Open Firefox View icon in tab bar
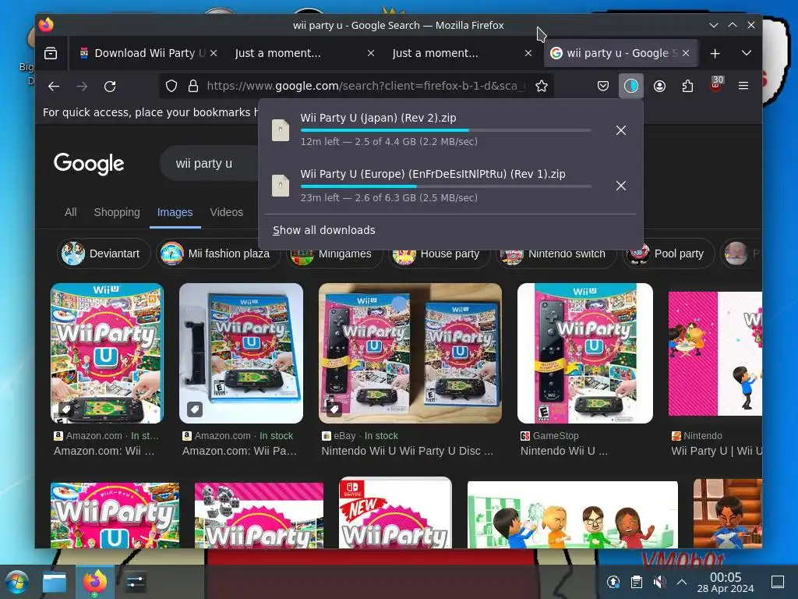The image size is (798, 599). click(51, 53)
